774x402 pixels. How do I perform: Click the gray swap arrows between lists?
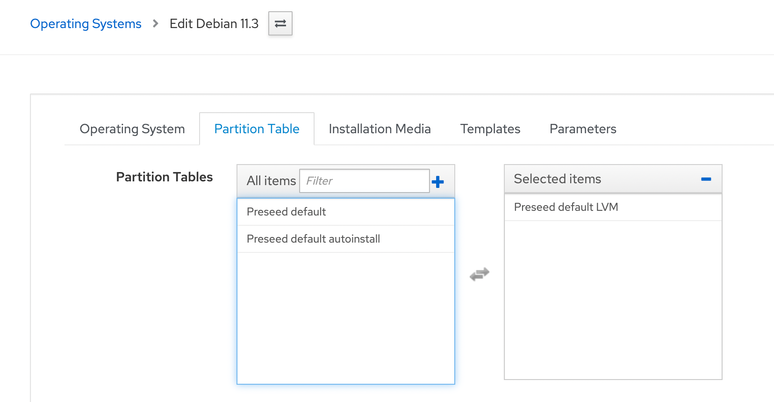click(x=480, y=274)
